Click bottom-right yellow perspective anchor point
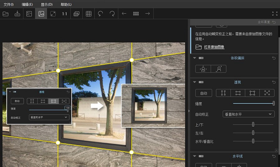Viewport: 280px width, 167px height. tap(132, 152)
